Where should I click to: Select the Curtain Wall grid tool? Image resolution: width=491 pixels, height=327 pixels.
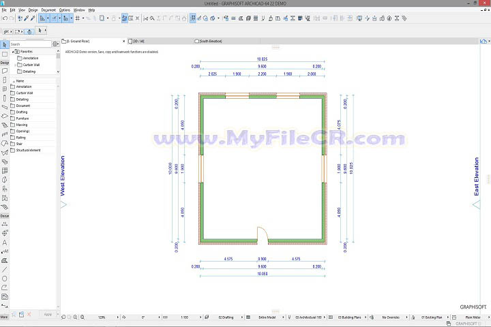tap(4, 171)
